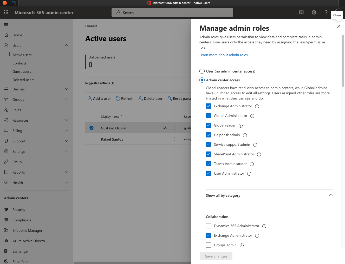Screen dimensions: 345x264
Task: Click the Compliance shield icon
Action: click(x=6, y=220)
